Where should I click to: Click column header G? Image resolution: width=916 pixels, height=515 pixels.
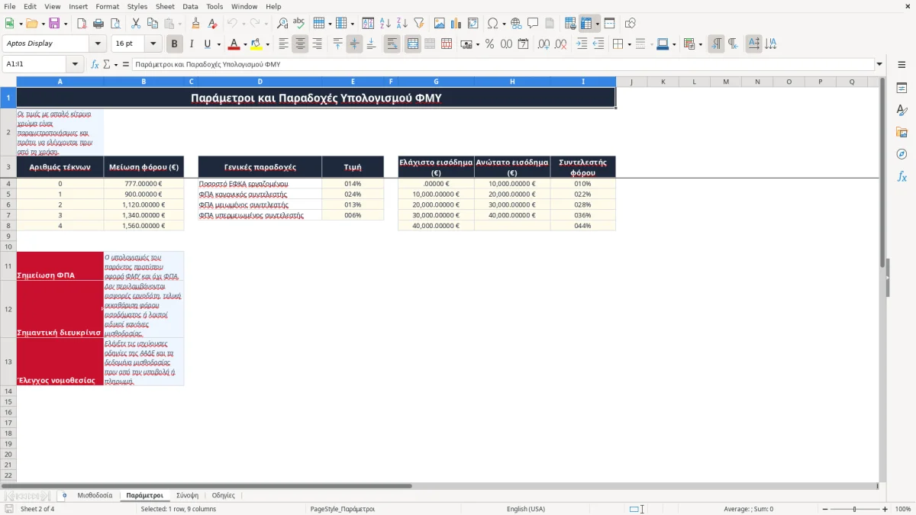pyautogui.click(x=436, y=82)
